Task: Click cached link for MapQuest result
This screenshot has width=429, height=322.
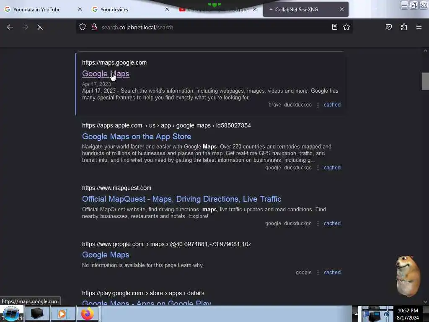Action: pyautogui.click(x=332, y=223)
